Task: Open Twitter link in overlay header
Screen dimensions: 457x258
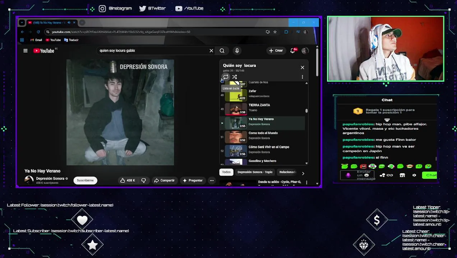Action: coord(152,8)
